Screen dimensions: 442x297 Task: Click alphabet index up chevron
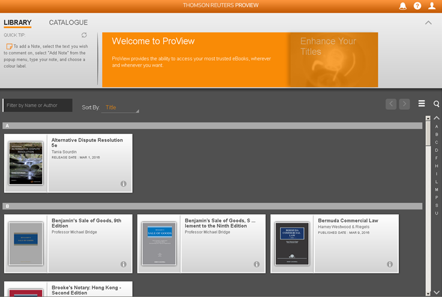pos(437,118)
